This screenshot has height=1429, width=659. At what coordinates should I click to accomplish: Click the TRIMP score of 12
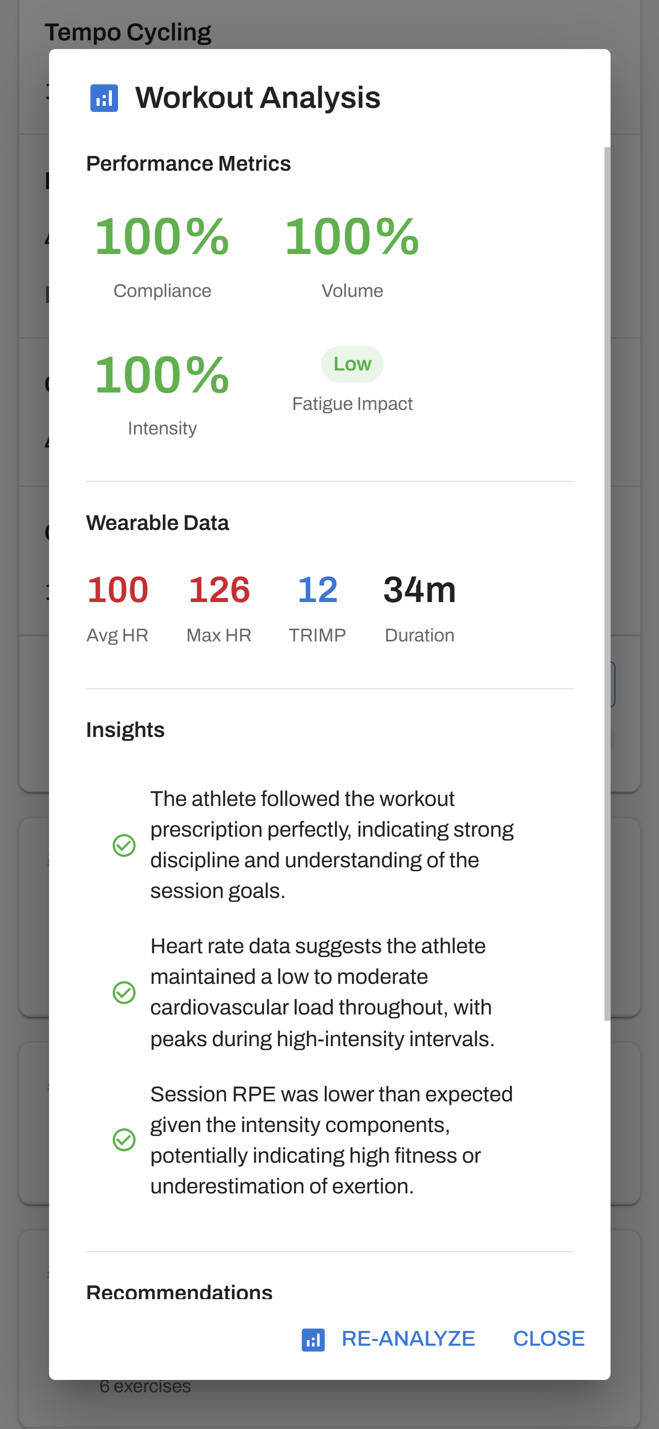coord(317,590)
